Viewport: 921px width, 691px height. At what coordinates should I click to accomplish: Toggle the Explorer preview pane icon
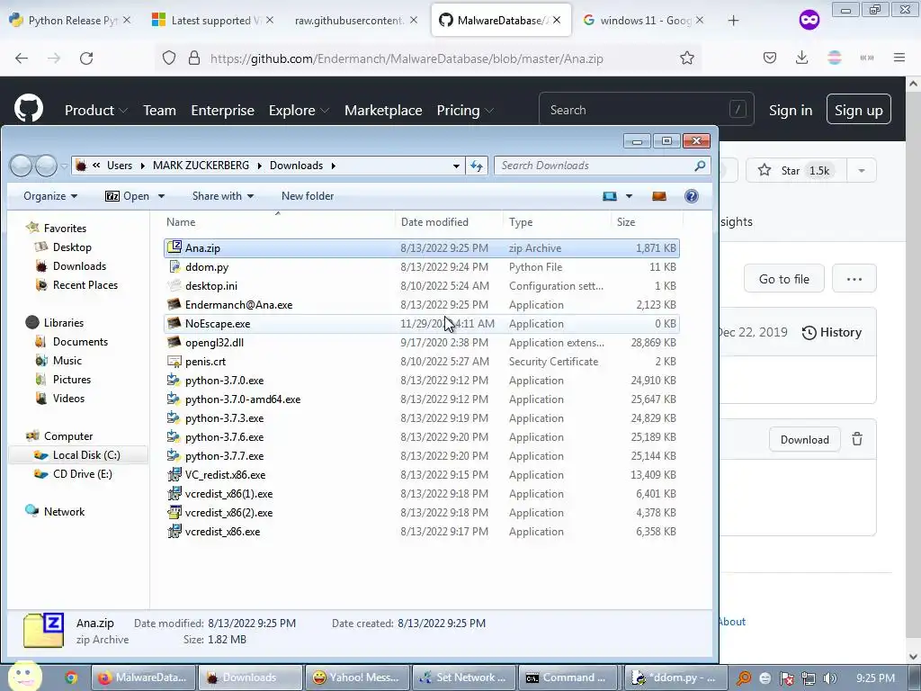tap(659, 196)
